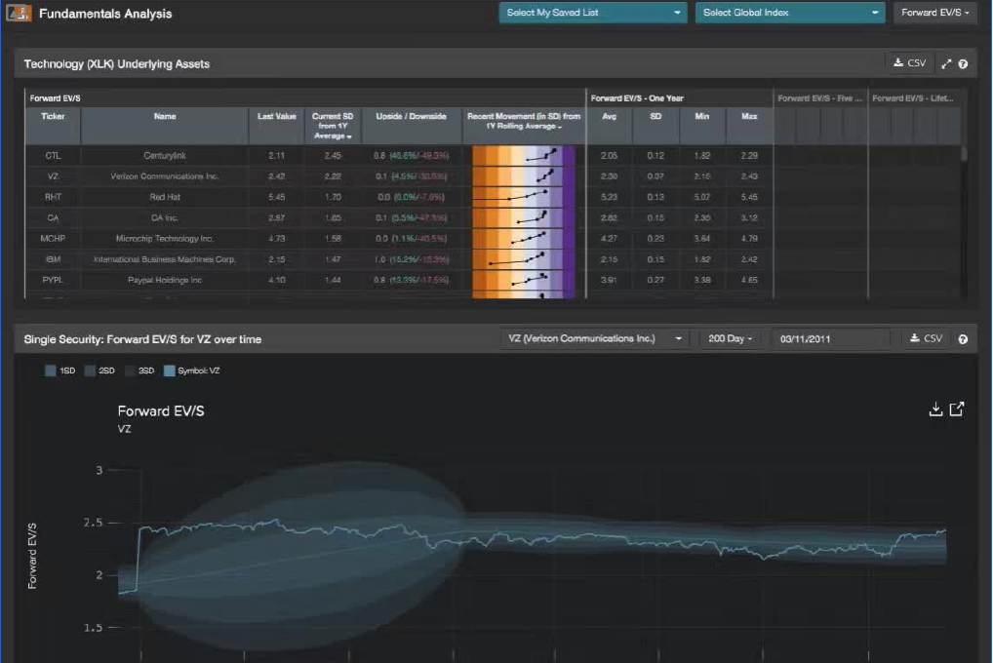993x663 pixels.
Task: Click the Fundamentals Analysis app logo
Action: (x=19, y=13)
